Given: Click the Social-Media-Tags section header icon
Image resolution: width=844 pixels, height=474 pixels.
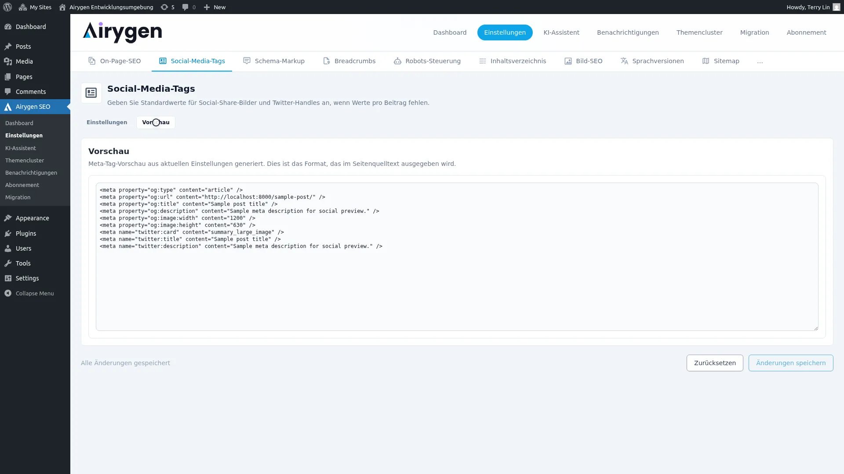Looking at the screenshot, I should (91, 93).
